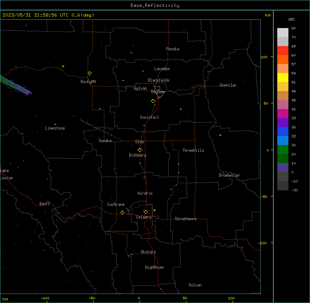Click the white asterisk above Limestone
The height and width of the screenshot is (303, 310).
click(x=55, y=124)
